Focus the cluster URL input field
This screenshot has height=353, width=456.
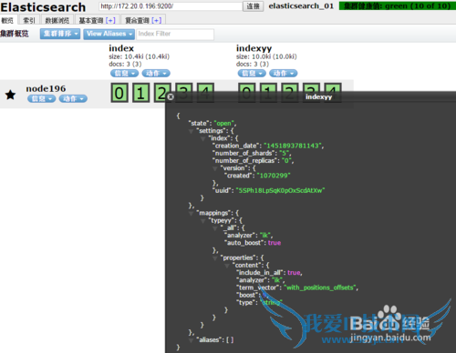tap(171, 6)
